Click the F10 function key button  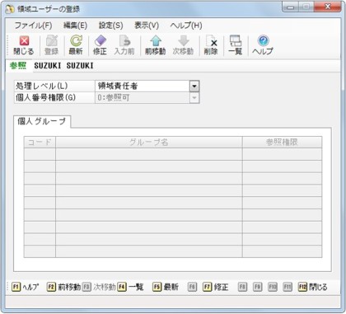click(x=273, y=287)
